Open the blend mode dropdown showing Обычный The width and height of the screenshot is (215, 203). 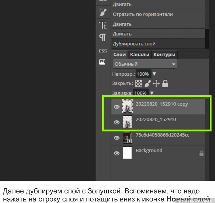[x=145, y=64]
